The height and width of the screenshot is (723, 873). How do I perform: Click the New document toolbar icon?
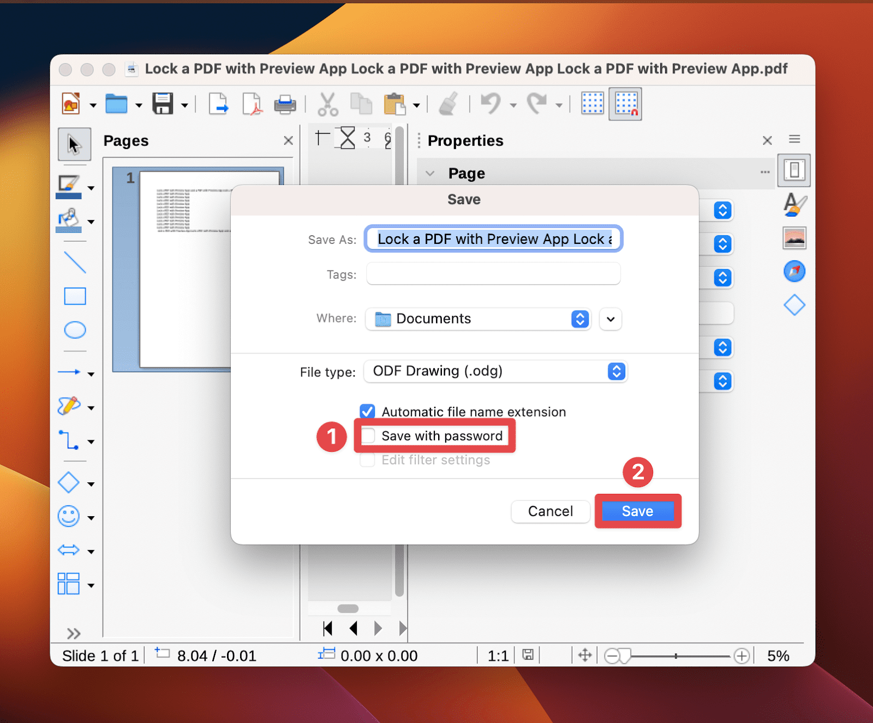[x=71, y=104]
